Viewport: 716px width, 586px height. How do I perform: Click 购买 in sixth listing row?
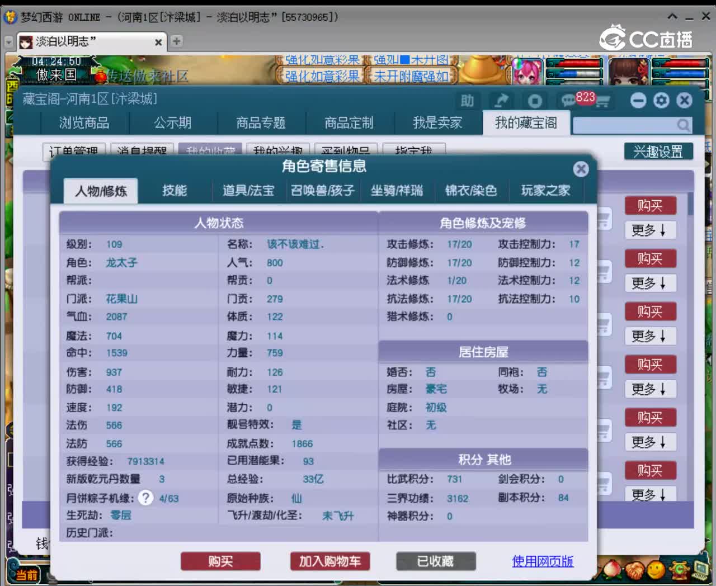650,470
